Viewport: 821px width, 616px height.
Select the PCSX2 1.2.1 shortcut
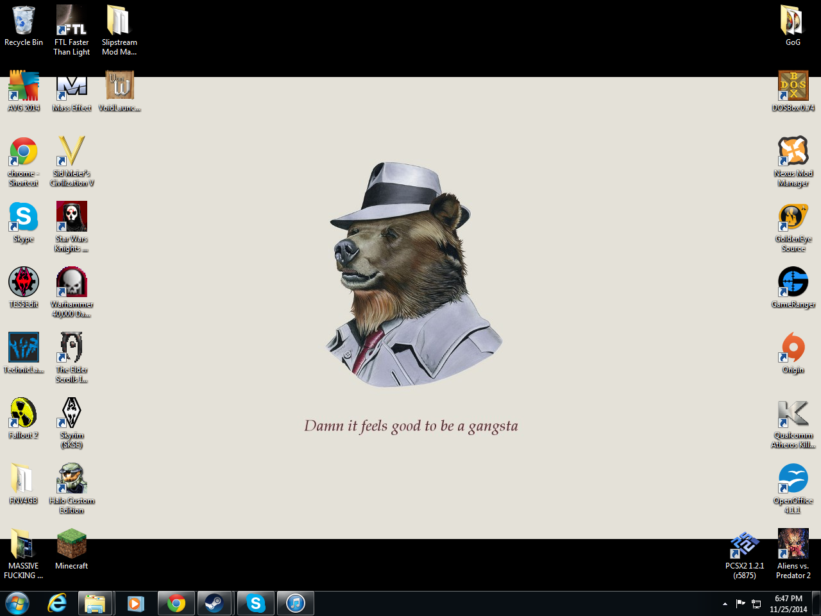pos(745,554)
